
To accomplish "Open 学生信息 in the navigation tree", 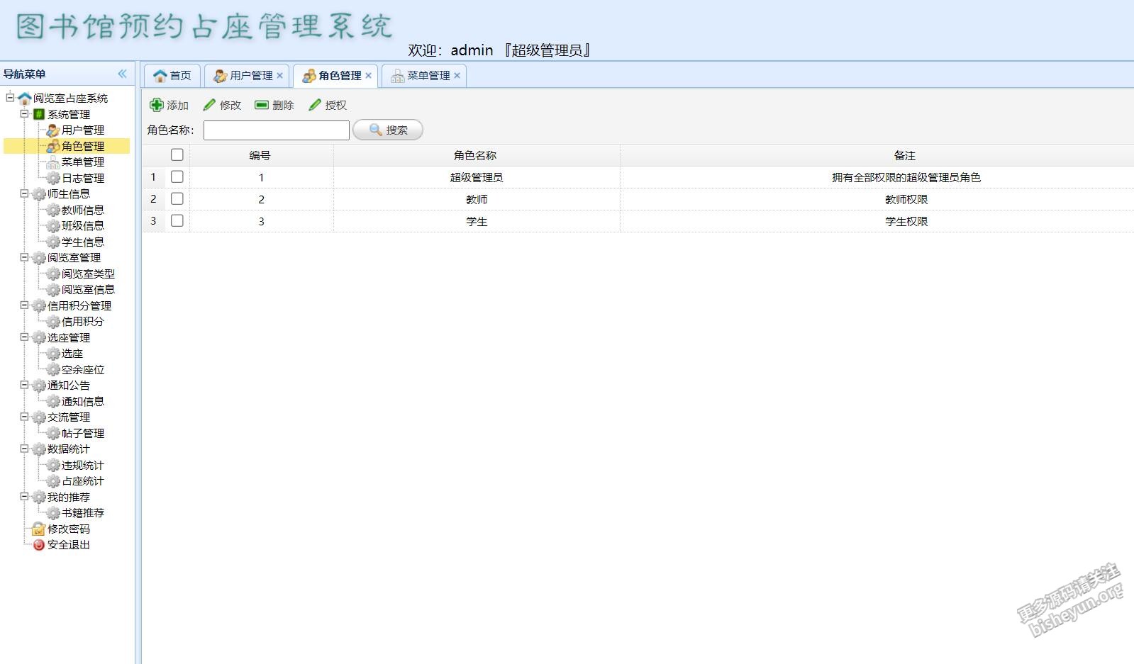I will (x=82, y=242).
